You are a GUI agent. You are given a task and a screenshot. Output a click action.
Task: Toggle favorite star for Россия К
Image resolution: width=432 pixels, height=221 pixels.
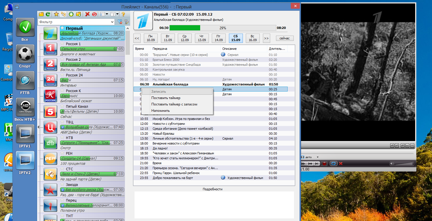pos(62,91)
